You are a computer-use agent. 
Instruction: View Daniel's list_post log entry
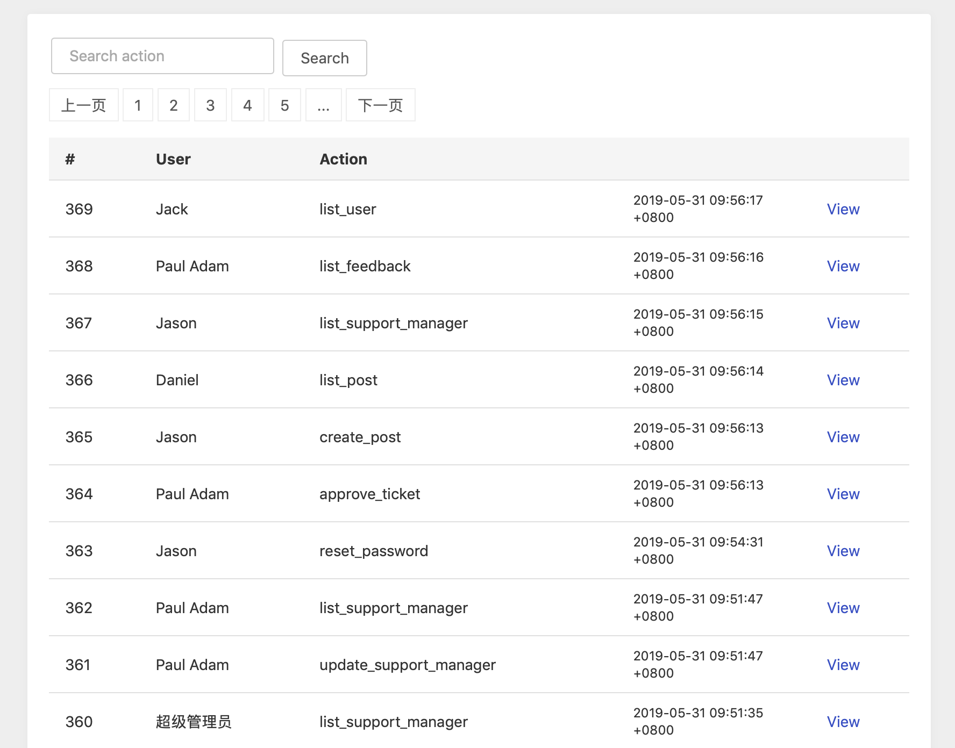tap(843, 380)
